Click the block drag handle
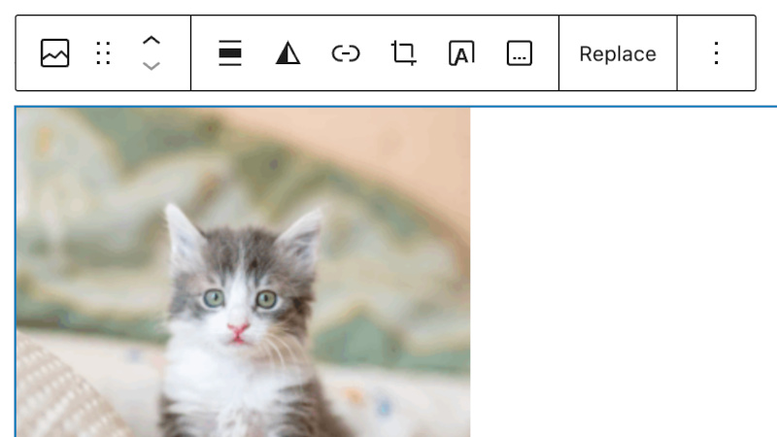 pos(103,53)
